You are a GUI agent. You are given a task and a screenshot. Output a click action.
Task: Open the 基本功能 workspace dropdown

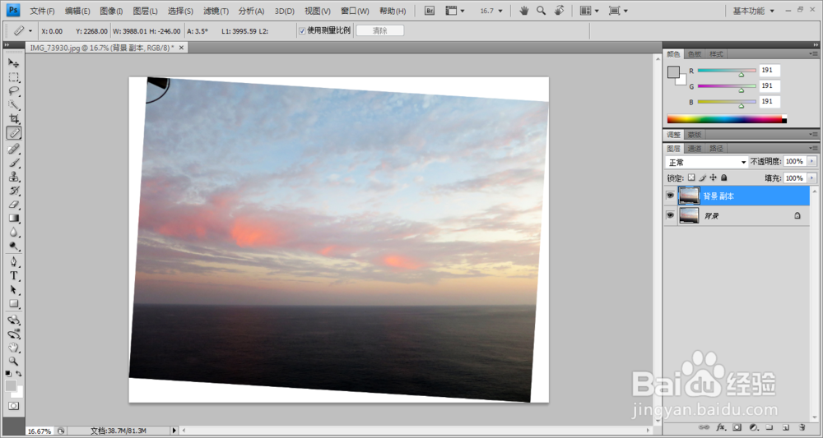coord(753,11)
